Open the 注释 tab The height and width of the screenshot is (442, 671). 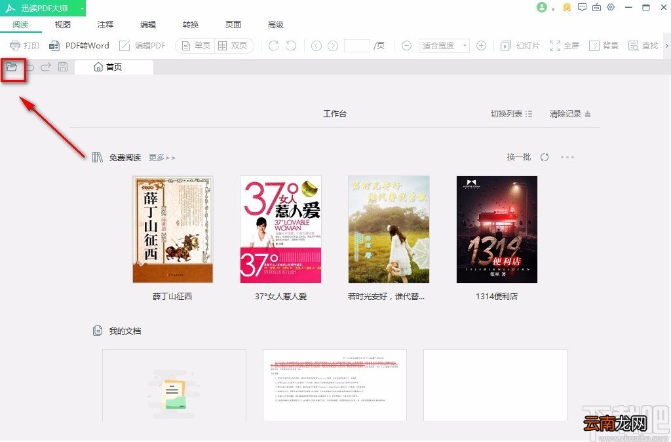105,24
